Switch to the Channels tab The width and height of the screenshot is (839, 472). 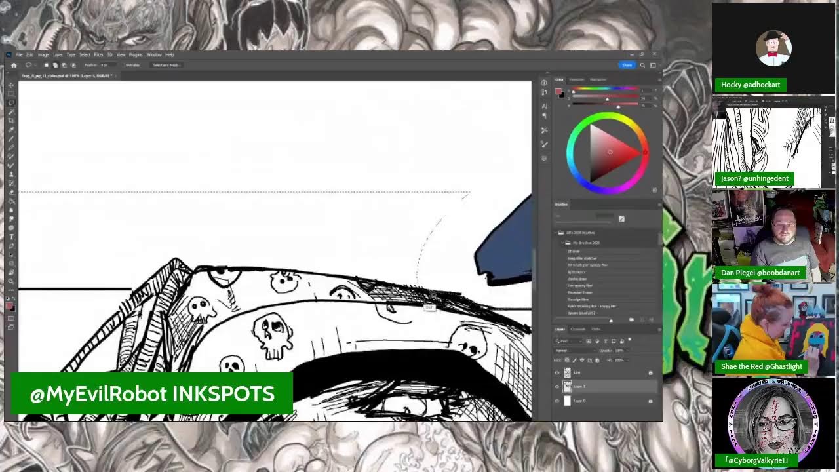pyautogui.click(x=578, y=329)
